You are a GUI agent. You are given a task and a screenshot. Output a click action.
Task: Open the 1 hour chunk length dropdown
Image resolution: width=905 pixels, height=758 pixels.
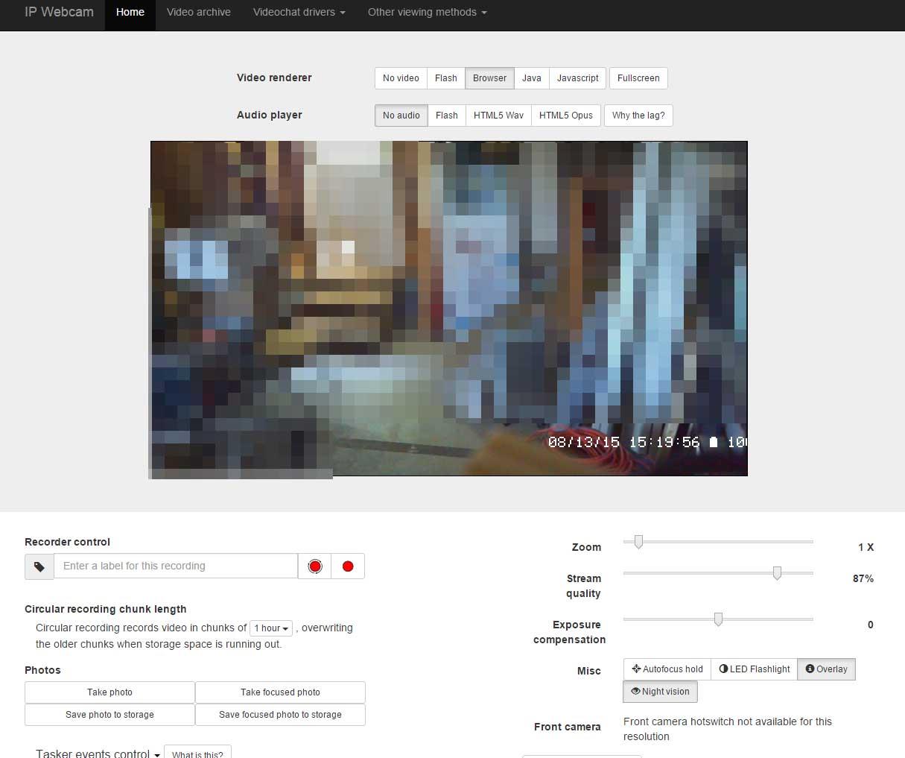click(x=271, y=628)
